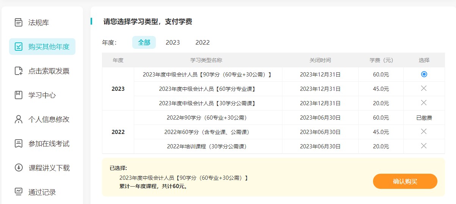Click the 学习类型名称 column header

(x=206, y=60)
